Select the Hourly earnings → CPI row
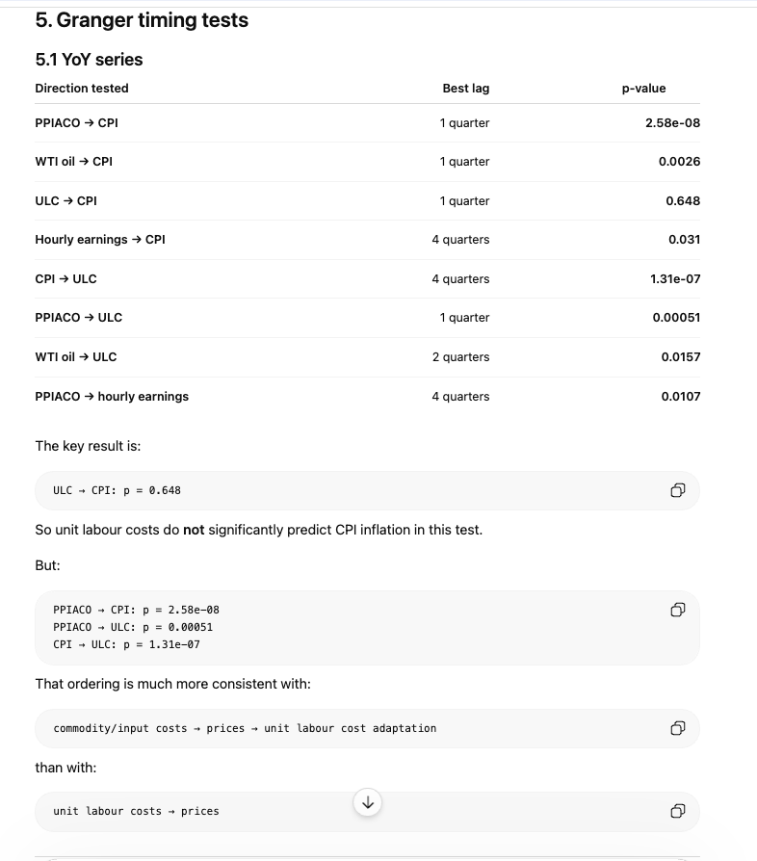Screen dimensions: 757x861 [367, 240]
